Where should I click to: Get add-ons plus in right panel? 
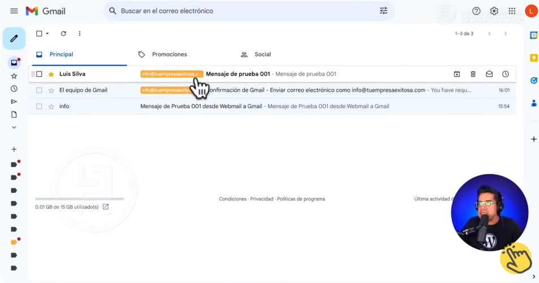(x=533, y=139)
